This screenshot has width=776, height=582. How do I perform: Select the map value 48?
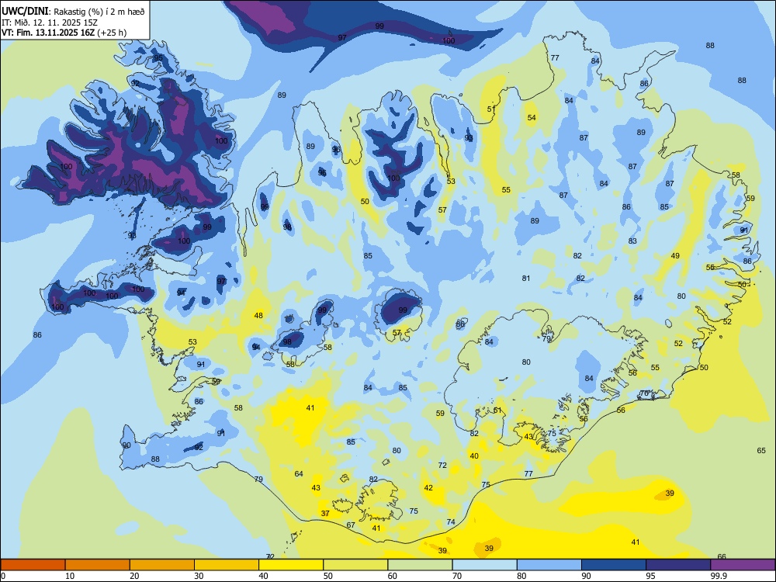coord(258,315)
